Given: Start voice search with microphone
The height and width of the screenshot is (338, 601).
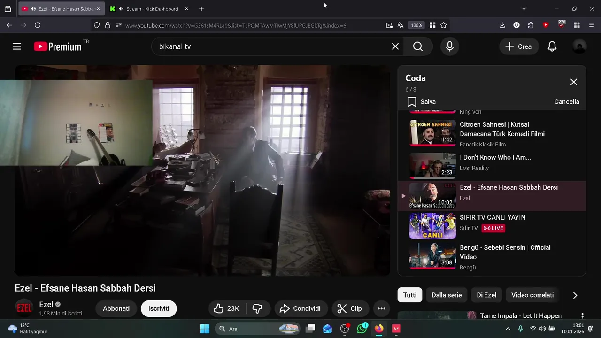Looking at the screenshot, I should 450,46.
